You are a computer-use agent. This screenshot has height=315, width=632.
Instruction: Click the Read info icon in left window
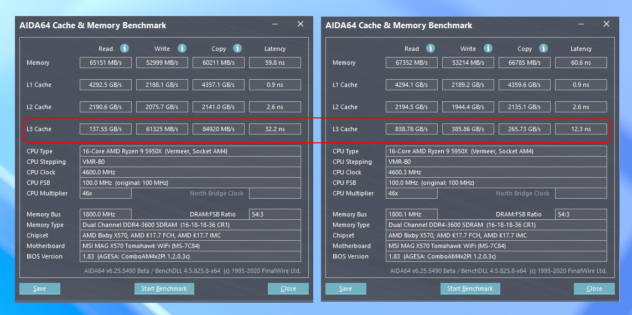pyautogui.click(x=125, y=48)
